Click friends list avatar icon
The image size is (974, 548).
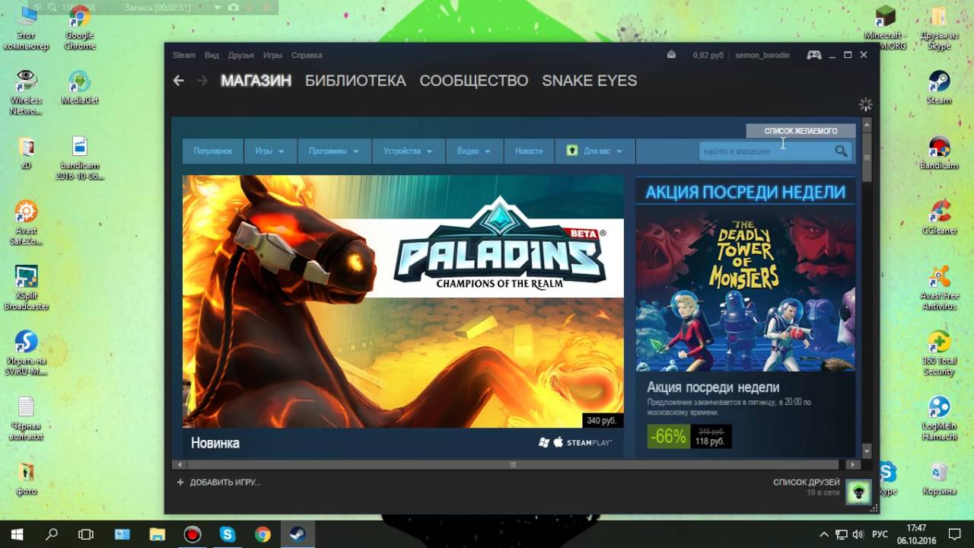[858, 492]
